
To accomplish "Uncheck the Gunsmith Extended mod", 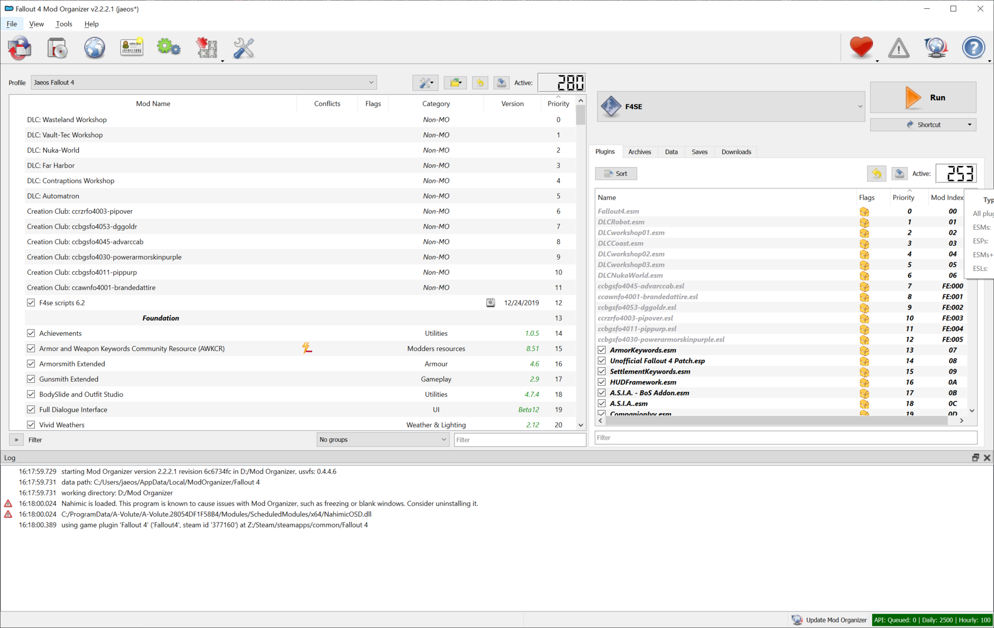I will (31, 379).
